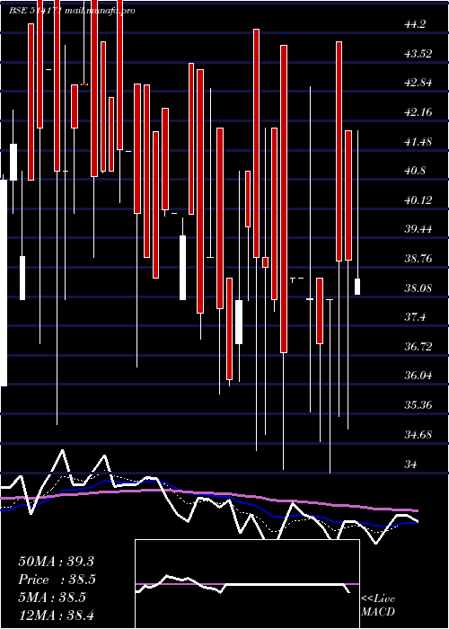Click the 42.16 price axis label

tap(418, 112)
